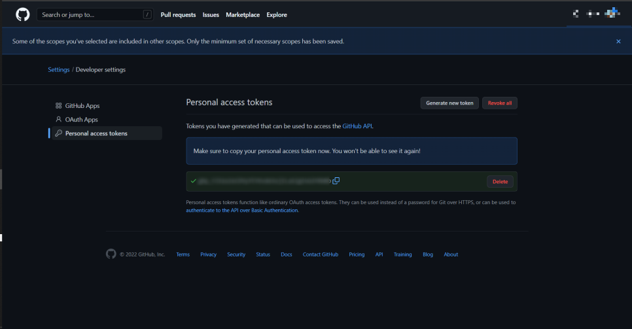The height and width of the screenshot is (329, 632).
Task: Click the Revoke all button
Action: coord(500,103)
